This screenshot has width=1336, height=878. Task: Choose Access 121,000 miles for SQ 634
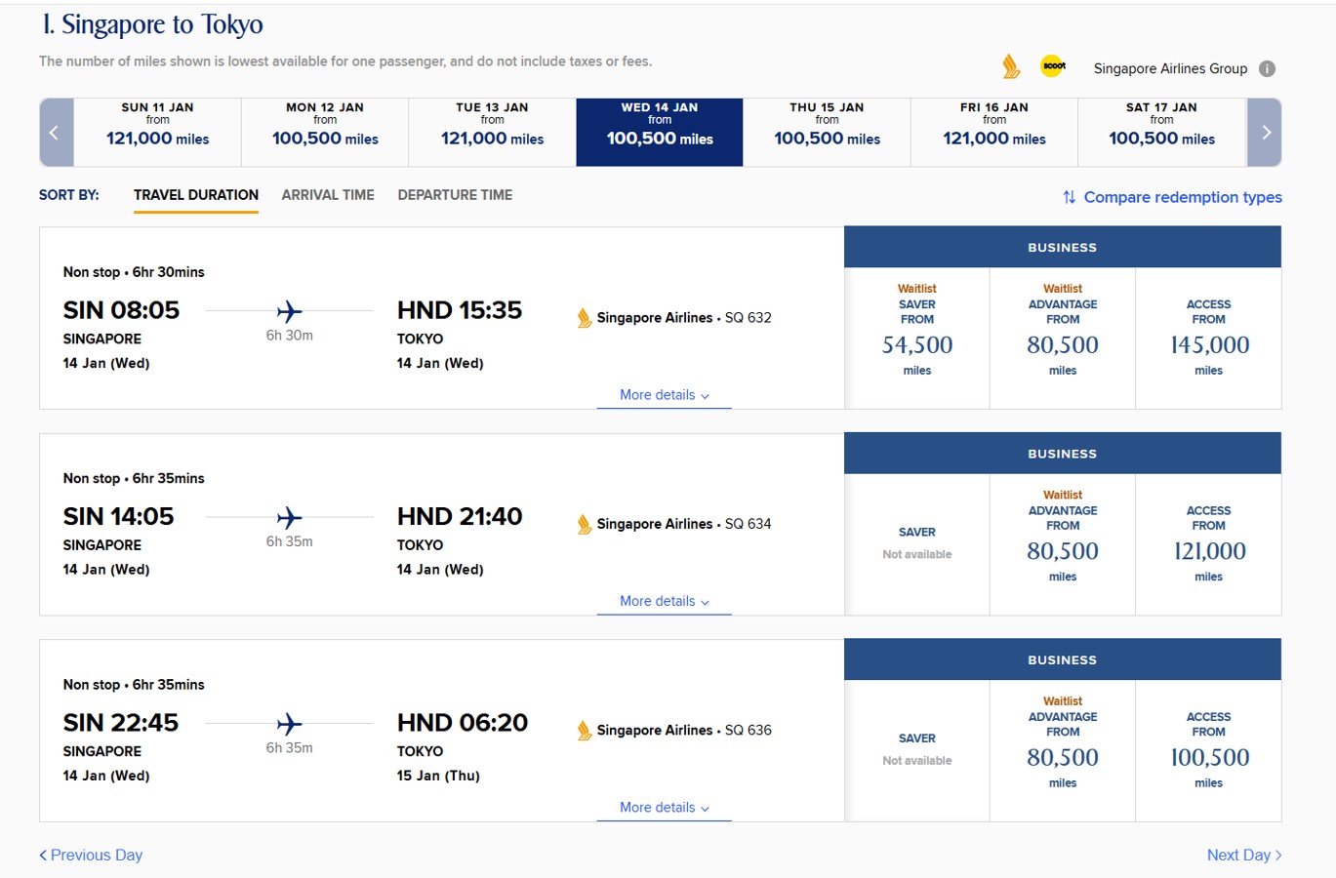pyautogui.click(x=1208, y=543)
